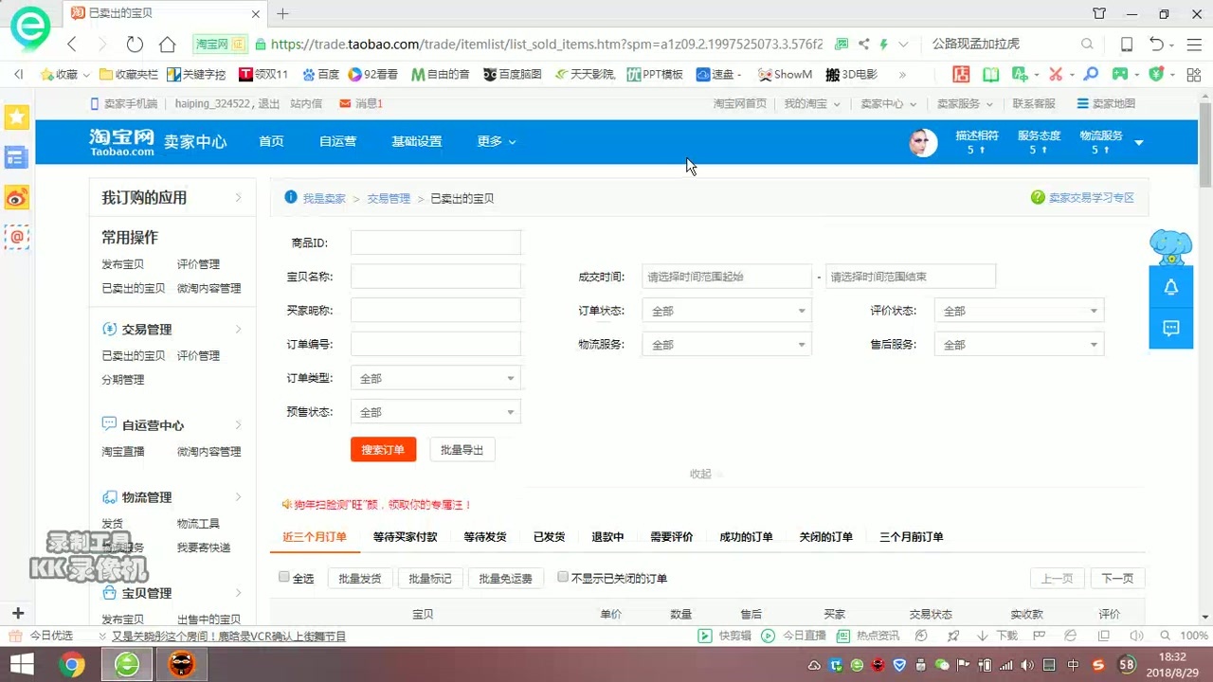
Task: Open Chrome from the Windows taskbar
Action: point(72,665)
